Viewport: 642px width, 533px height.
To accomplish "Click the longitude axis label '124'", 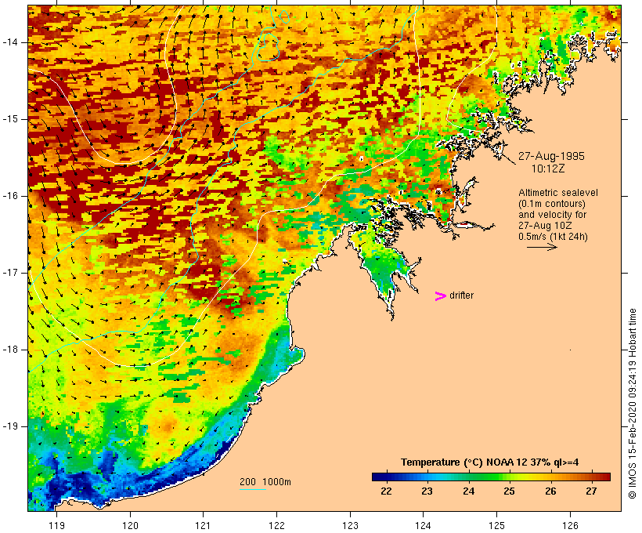I will click(x=423, y=525).
